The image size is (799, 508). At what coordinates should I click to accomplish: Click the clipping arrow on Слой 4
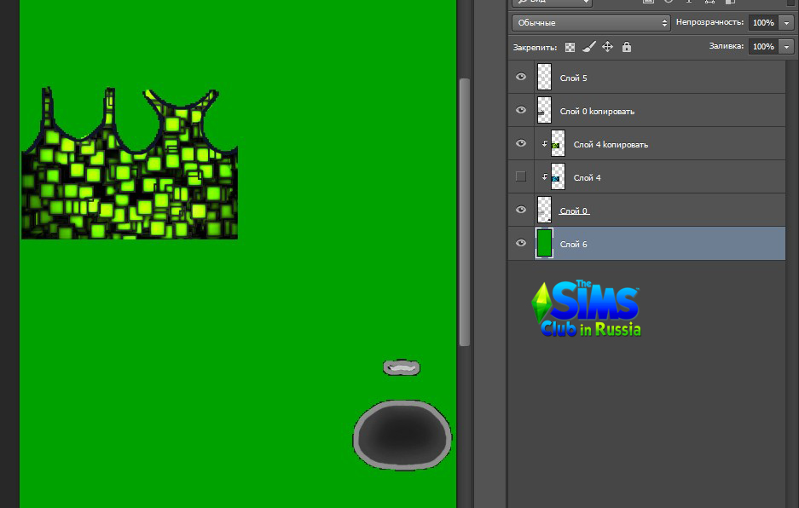point(545,177)
